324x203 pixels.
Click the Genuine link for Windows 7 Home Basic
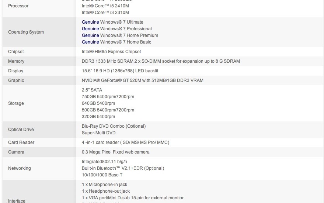[x=90, y=42]
